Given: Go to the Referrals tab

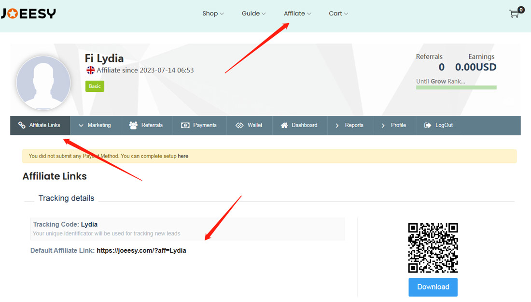Looking at the screenshot, I should (146, 125).
